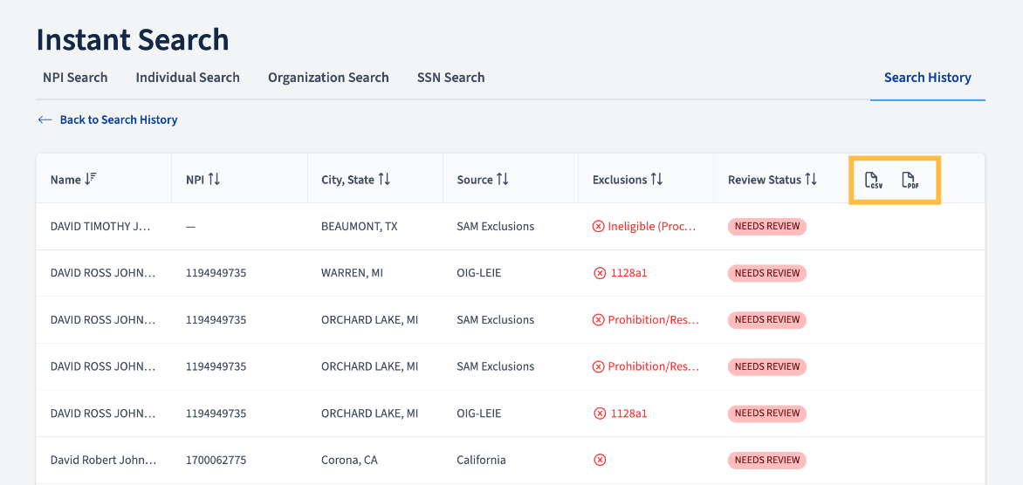Screen dimensions: 1023x485
Task: Click red X icon in ORCHARD LAKE OIG-LEIE row
Action: point(600,413)
